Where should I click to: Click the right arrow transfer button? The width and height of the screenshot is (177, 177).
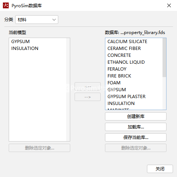point(88,97)
